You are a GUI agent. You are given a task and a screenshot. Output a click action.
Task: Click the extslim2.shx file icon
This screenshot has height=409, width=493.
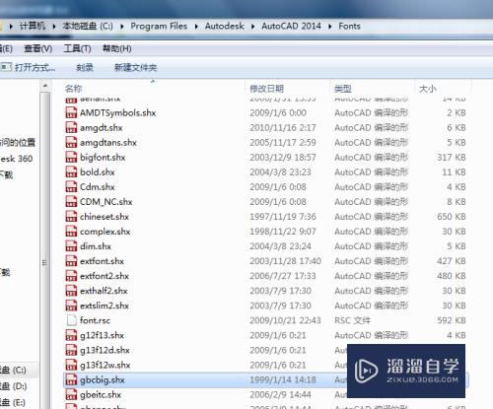point(71,306)
